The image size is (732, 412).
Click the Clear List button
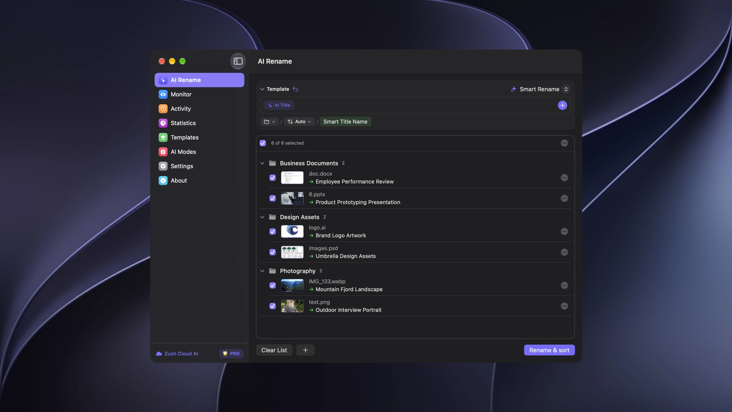coord(274,350)
